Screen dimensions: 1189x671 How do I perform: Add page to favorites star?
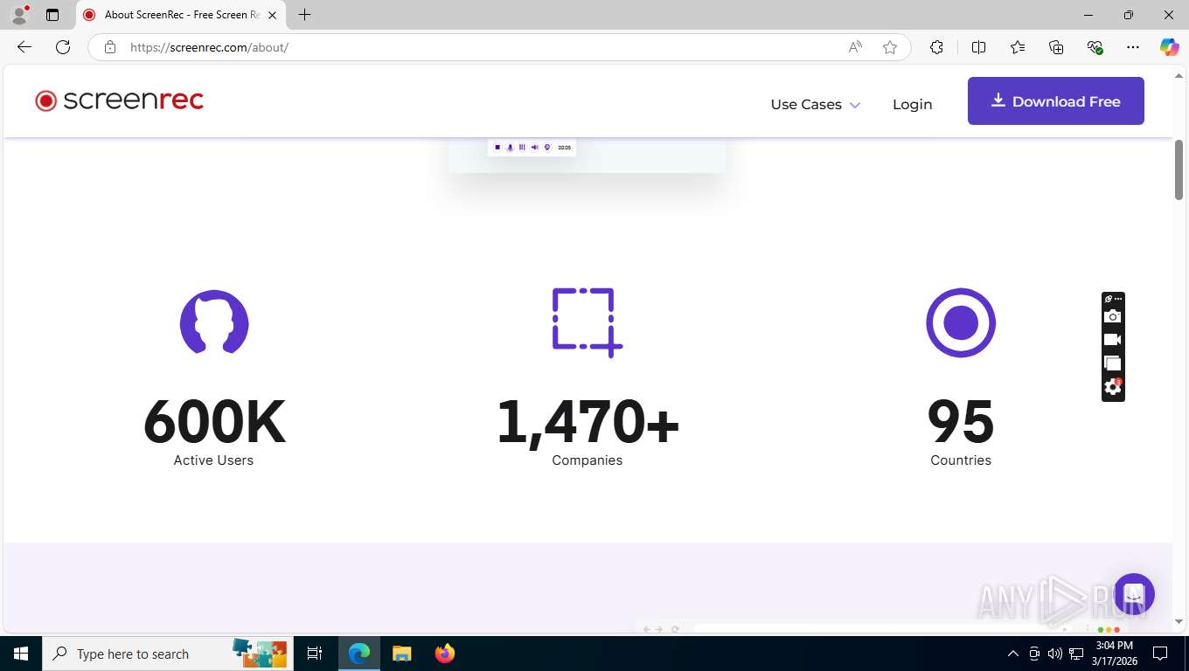890,47
